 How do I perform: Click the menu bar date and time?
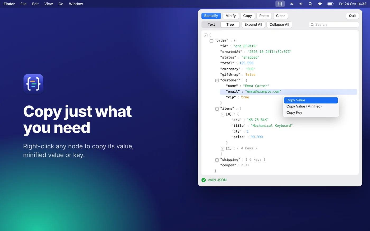click(x=353, y=4)
